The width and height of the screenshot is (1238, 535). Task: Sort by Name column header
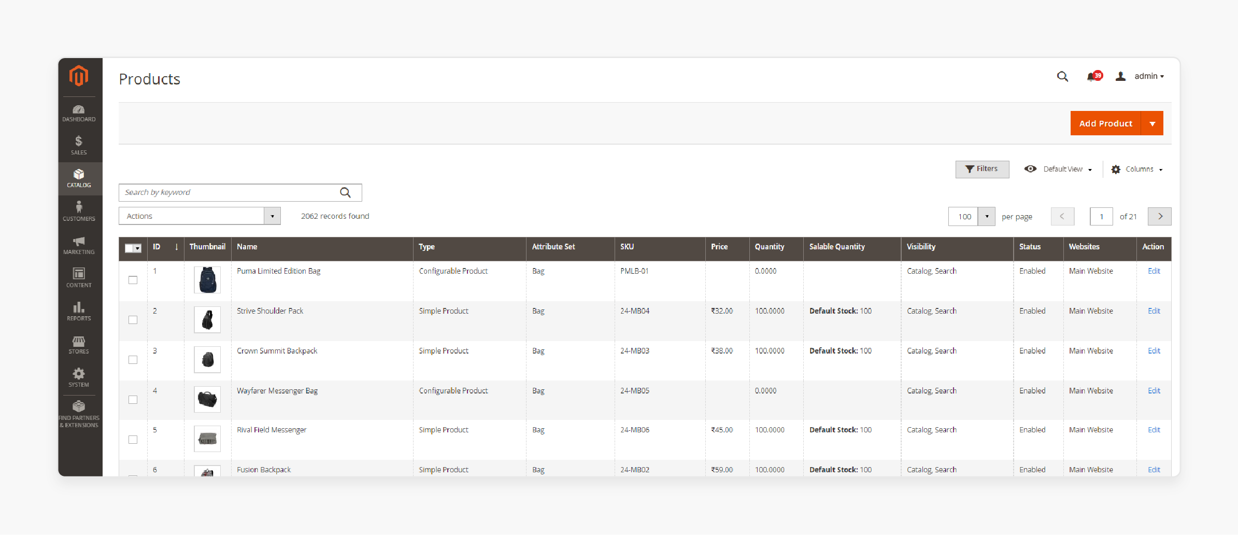click(247, 247)
